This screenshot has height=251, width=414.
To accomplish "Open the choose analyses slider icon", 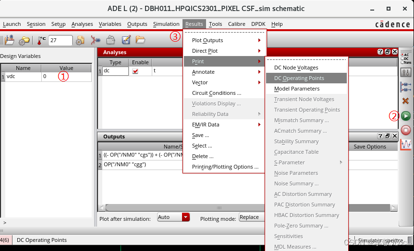I will click(406, 72).
